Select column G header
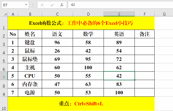This screenshot has height=111, width=173. (164, 14)
